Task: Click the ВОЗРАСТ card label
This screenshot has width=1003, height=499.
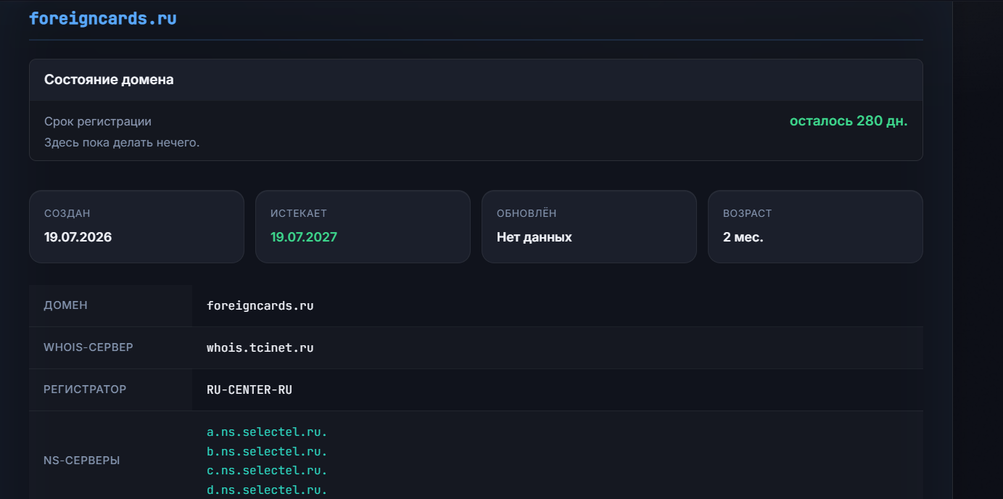Action: point(748,214)
